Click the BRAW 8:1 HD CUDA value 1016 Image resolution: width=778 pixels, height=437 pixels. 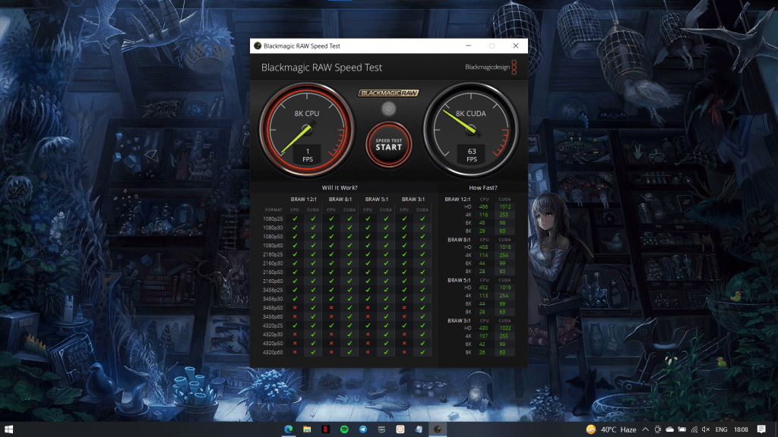[505, 247]
